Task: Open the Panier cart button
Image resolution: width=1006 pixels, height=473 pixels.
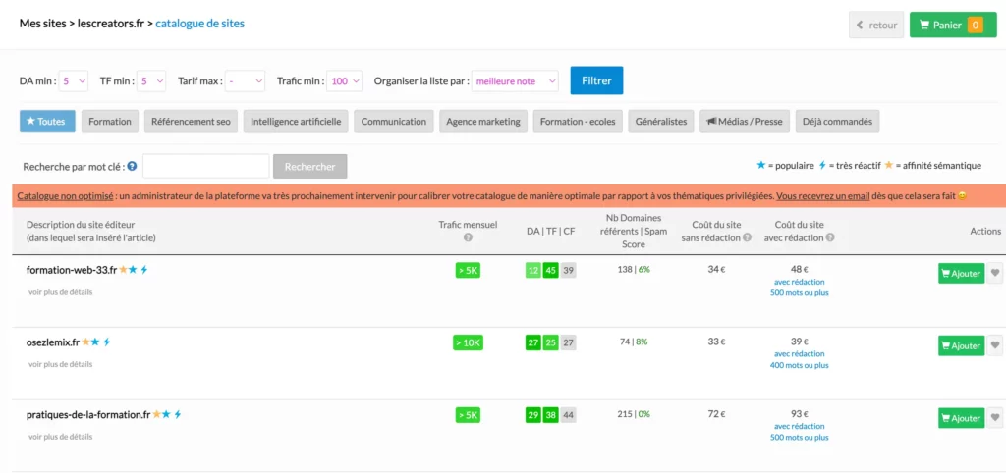Action: (x=953, y=25)
